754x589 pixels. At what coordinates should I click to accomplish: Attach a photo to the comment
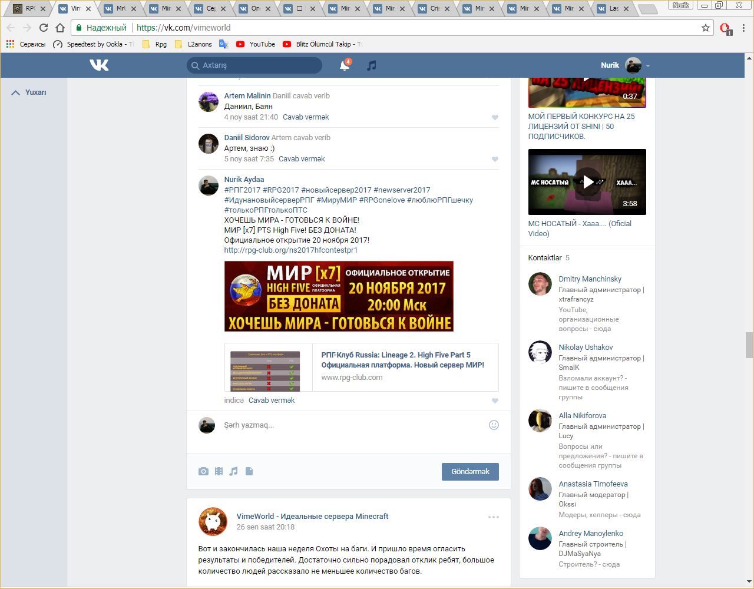point(203,471)
